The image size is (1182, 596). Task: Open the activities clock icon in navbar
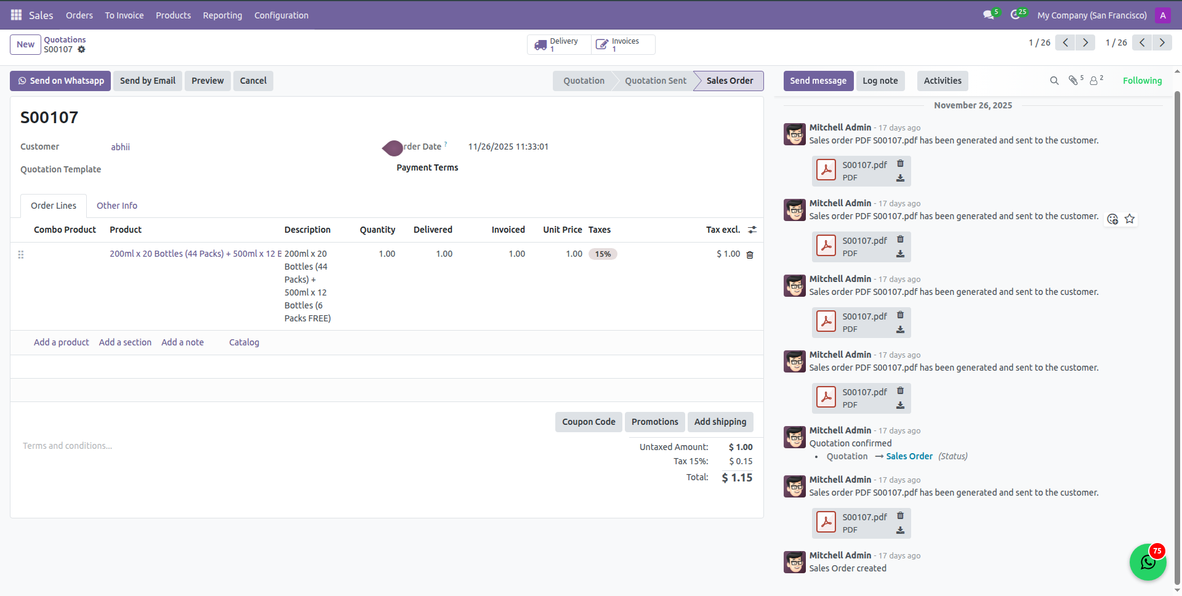tap(1016, 15)
